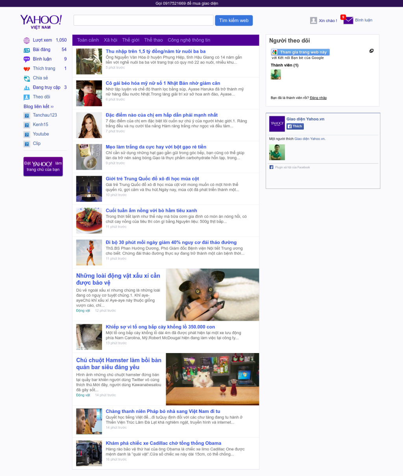Toggle the popout control in Người theo dõi panel
The width and height of the screenshot is (403, 476).
[372, 50]
